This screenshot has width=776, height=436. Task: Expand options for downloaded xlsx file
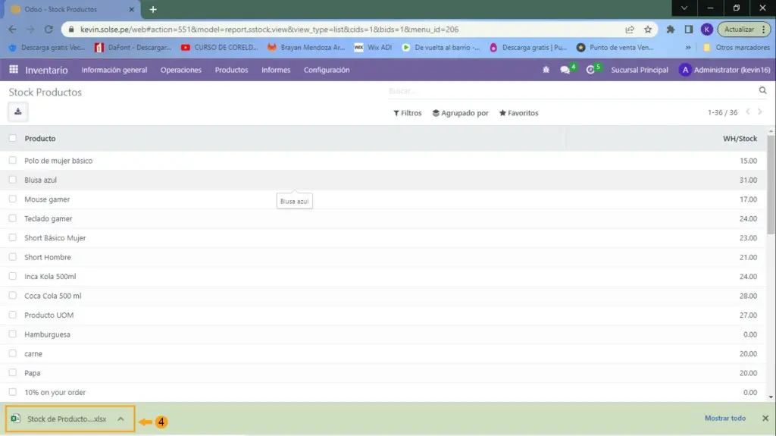(x=120, y=419)
